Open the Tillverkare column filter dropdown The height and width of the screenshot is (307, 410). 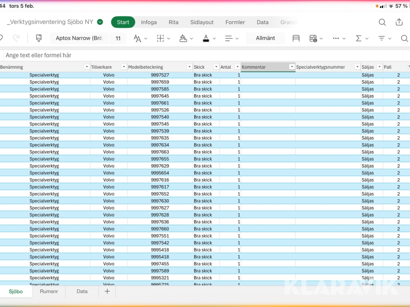[x=123, y=67]
